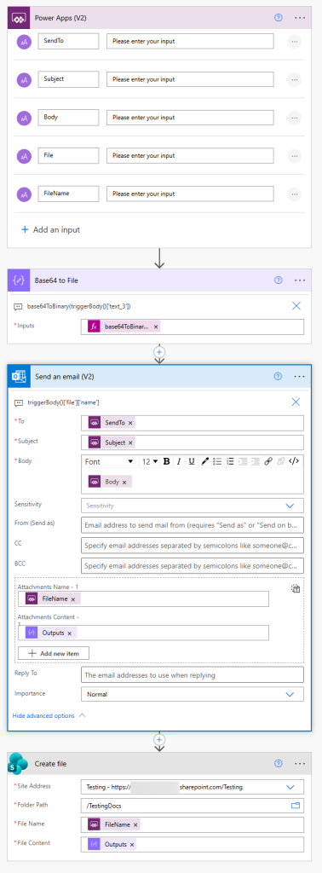This screenshot has height=873, width=322.
Task: Click Power Apps (V2) card header
Action: point(159,18)
